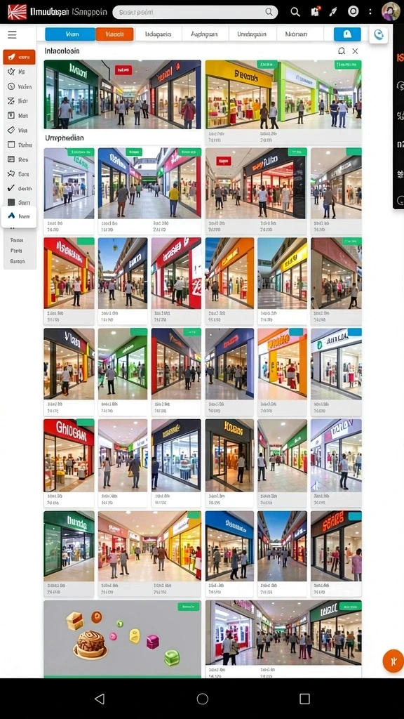Image resolution: width=404 pixels, height=719 pixels.
Task: Tap the orange floating action button
Action: point(393,661)
